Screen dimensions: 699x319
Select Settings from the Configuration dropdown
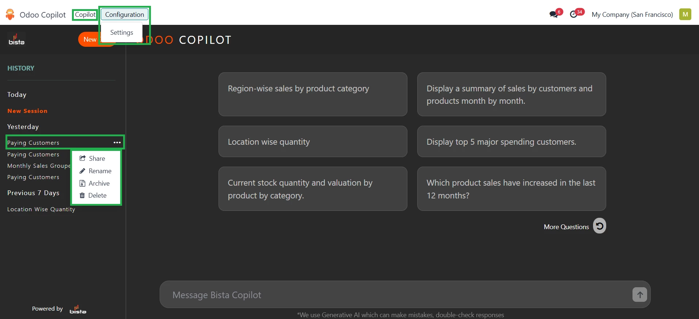(x=122, y=33)
